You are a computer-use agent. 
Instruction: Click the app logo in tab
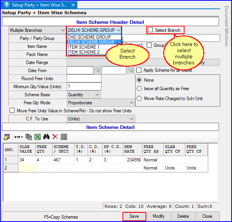7,5
